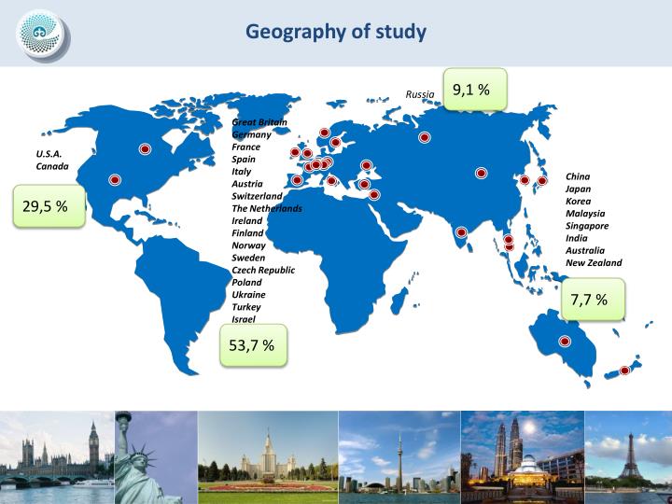Image resolution: width=672 pixels, height=504 pixels.
Task: Open the Statue of Liberty photo
Action: pyautogui.click(x=156, y=457)
